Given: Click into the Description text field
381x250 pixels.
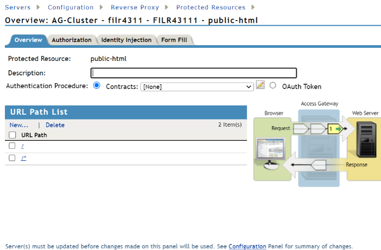Looking at the screenshot, I should click(x=193, y=73).
